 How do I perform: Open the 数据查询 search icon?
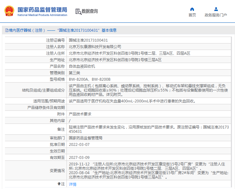78,12
